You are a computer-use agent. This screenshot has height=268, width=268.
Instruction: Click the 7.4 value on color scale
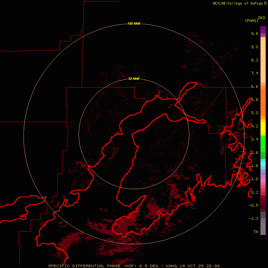click(x=255, y=73)
